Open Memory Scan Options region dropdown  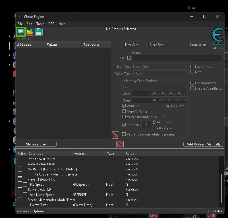click(155, 87)
